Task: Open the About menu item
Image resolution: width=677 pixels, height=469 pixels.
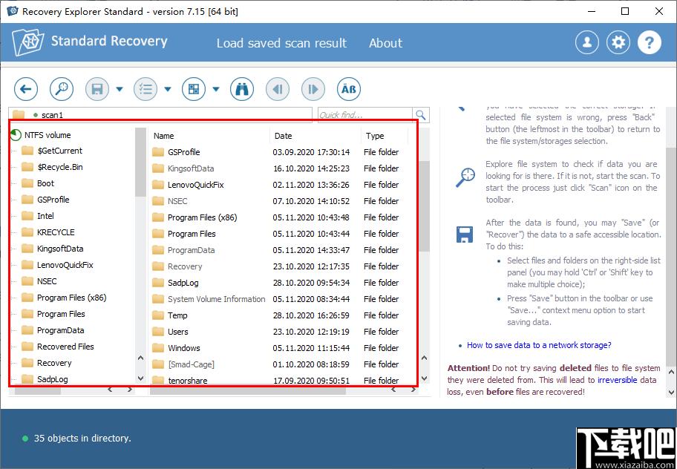Action: 385,43
